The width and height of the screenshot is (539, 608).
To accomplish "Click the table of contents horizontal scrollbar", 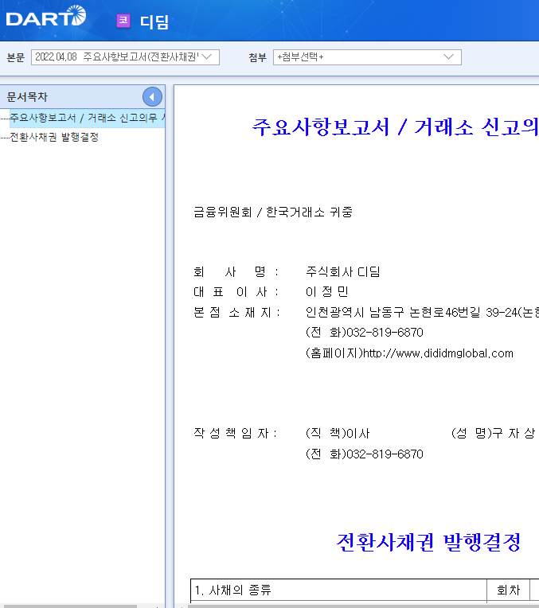I will (68, 606).
